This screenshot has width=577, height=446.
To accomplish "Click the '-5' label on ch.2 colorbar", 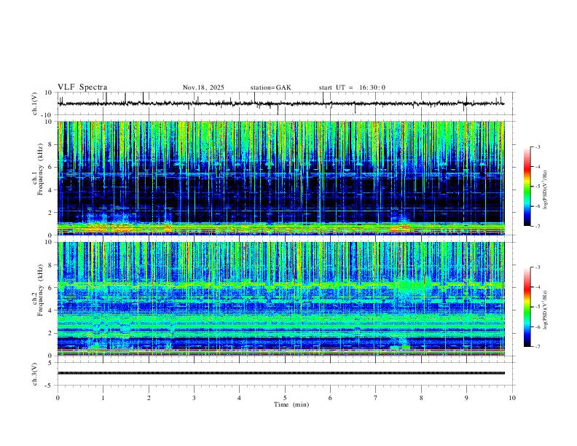I will coord(538,307).
